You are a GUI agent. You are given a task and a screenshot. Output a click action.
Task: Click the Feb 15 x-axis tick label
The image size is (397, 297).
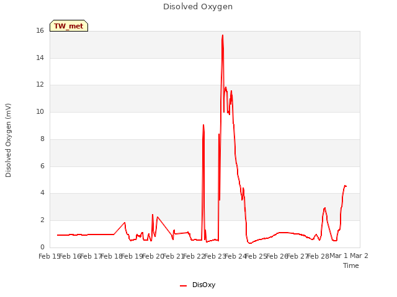tap(49, 256)
